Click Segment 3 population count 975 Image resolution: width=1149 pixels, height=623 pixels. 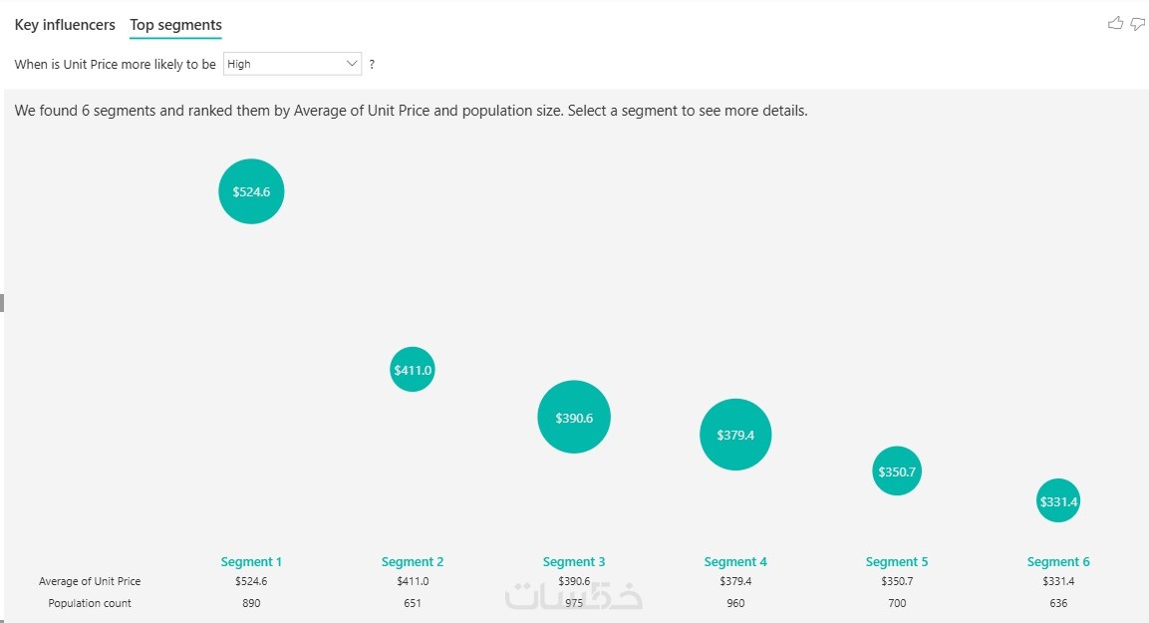tap(574, 603)
